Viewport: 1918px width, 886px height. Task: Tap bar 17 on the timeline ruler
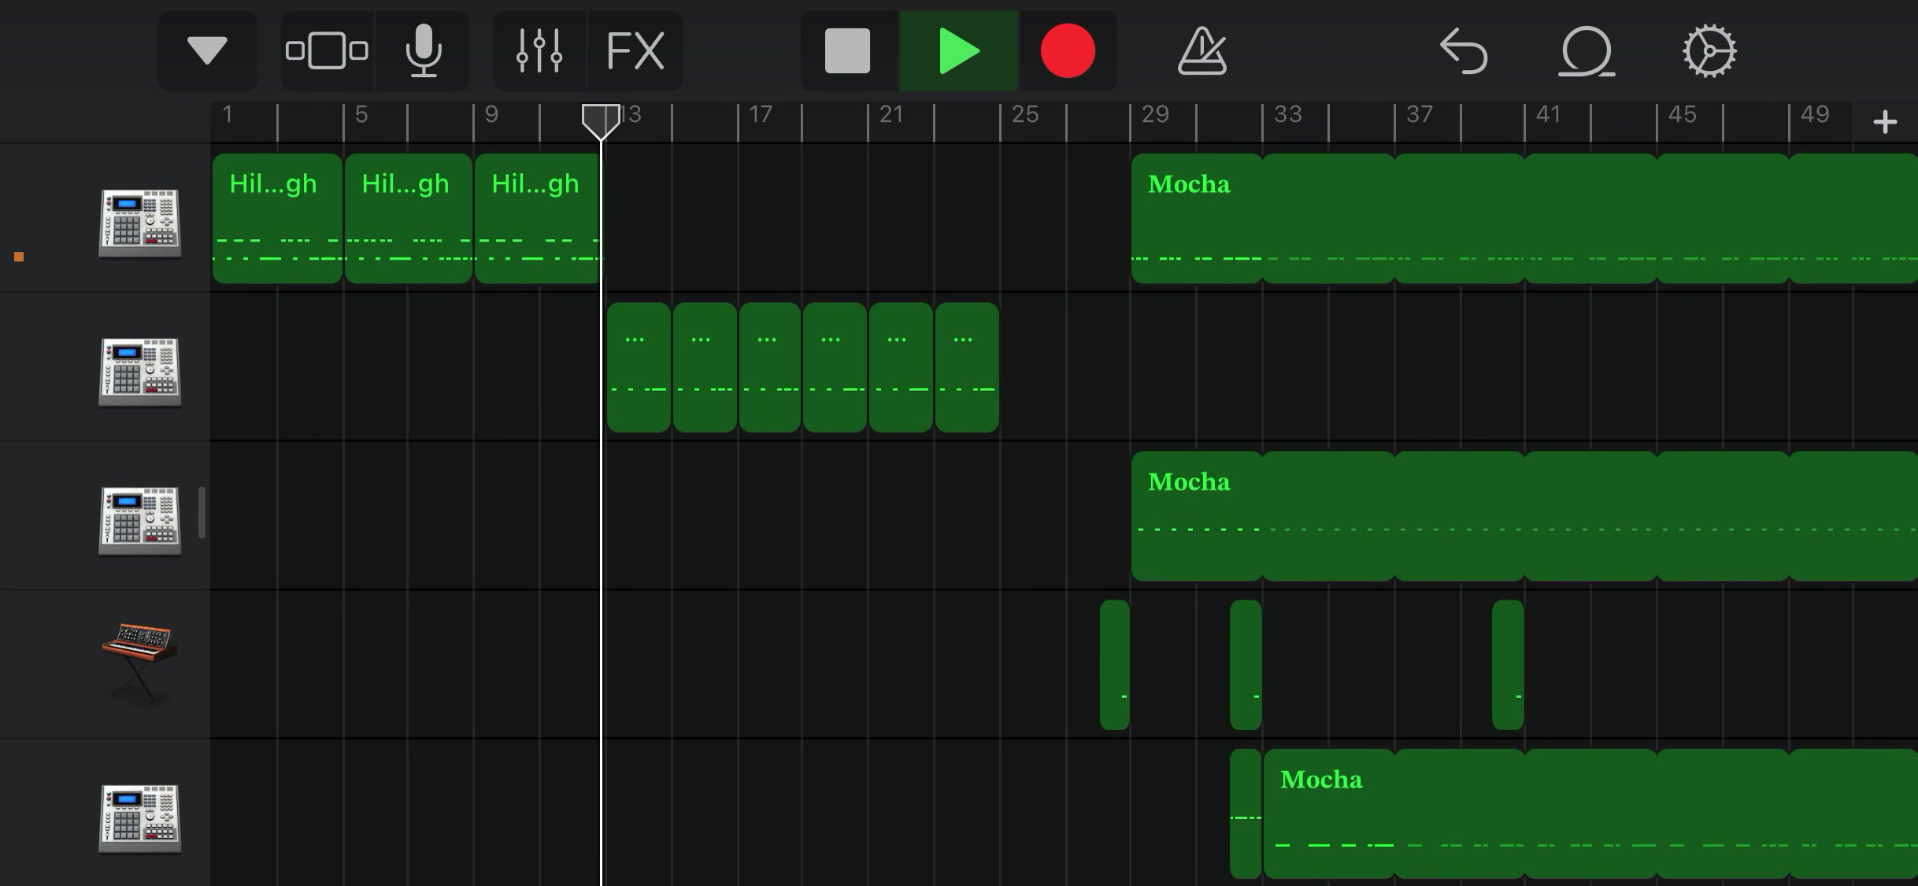click(x=761, y=115)
